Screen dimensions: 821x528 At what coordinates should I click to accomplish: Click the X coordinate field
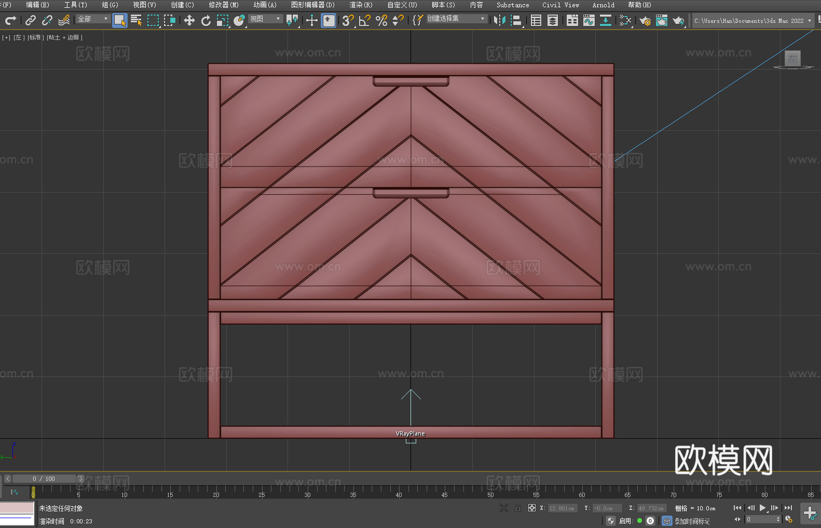(563, 508)
